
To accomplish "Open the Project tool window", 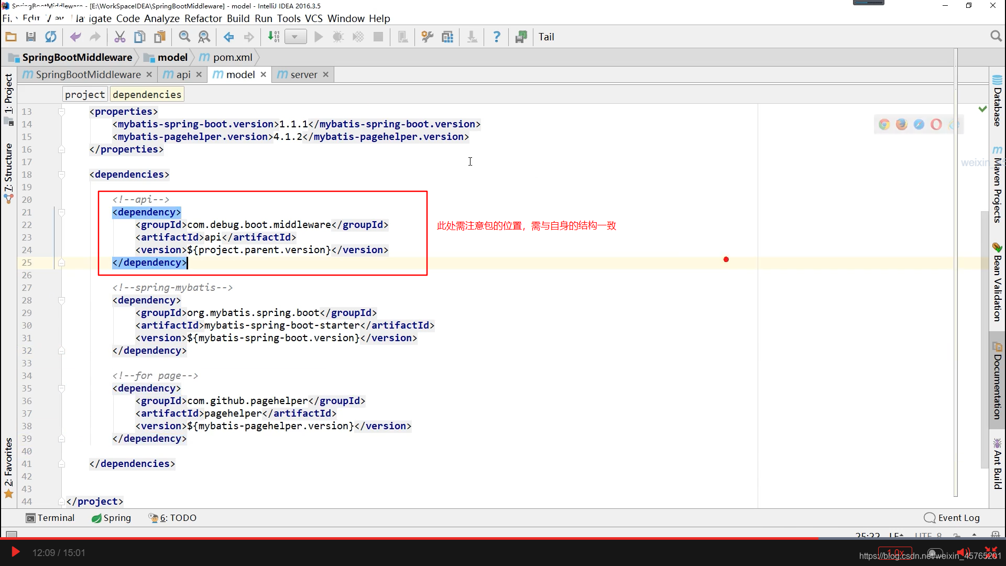I will (x=8, y=99).
